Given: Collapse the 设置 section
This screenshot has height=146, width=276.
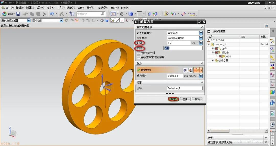Looking at the screenshot, I should tap(202, 83).
